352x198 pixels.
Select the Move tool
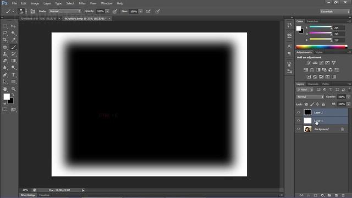point(13,26)
